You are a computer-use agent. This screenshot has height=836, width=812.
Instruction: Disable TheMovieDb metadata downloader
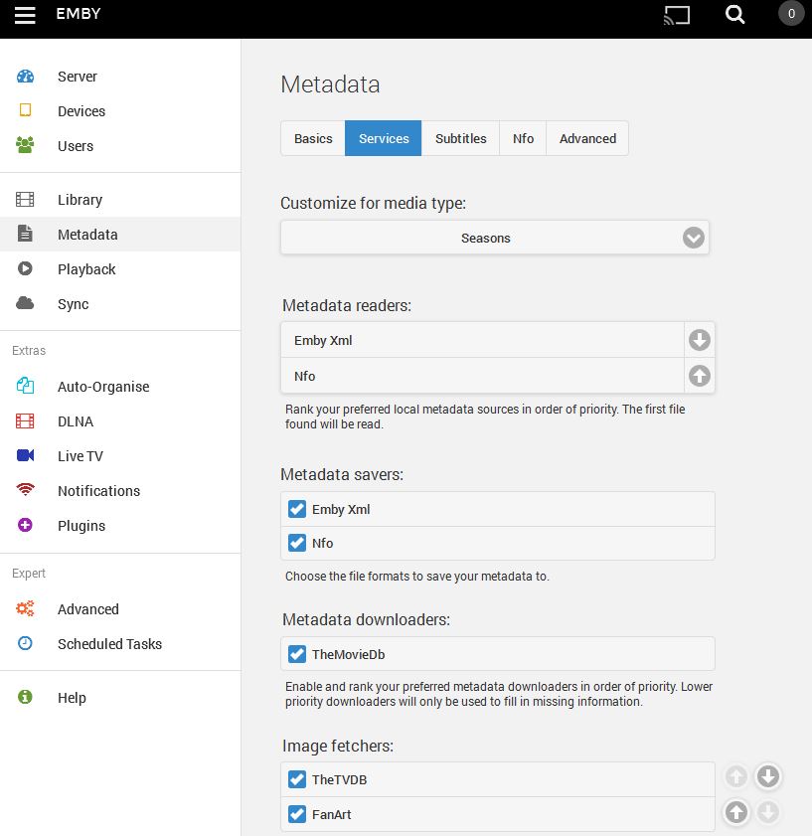[296, 654]
